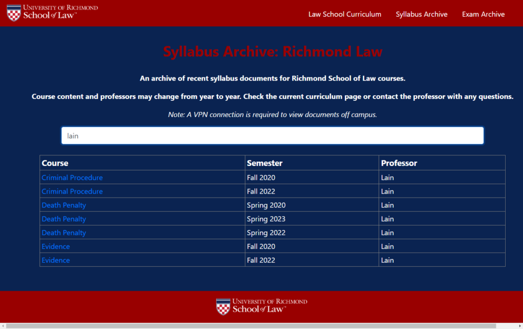Click the horizontal scrollbar at the page bottom
The image size is (523, 329).
pyautogui.click(x=251, y=326)
